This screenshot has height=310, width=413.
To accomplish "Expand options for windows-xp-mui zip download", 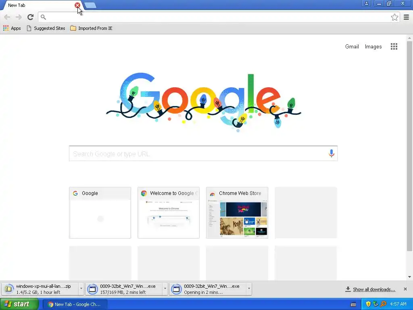I will tap(81, 289).
